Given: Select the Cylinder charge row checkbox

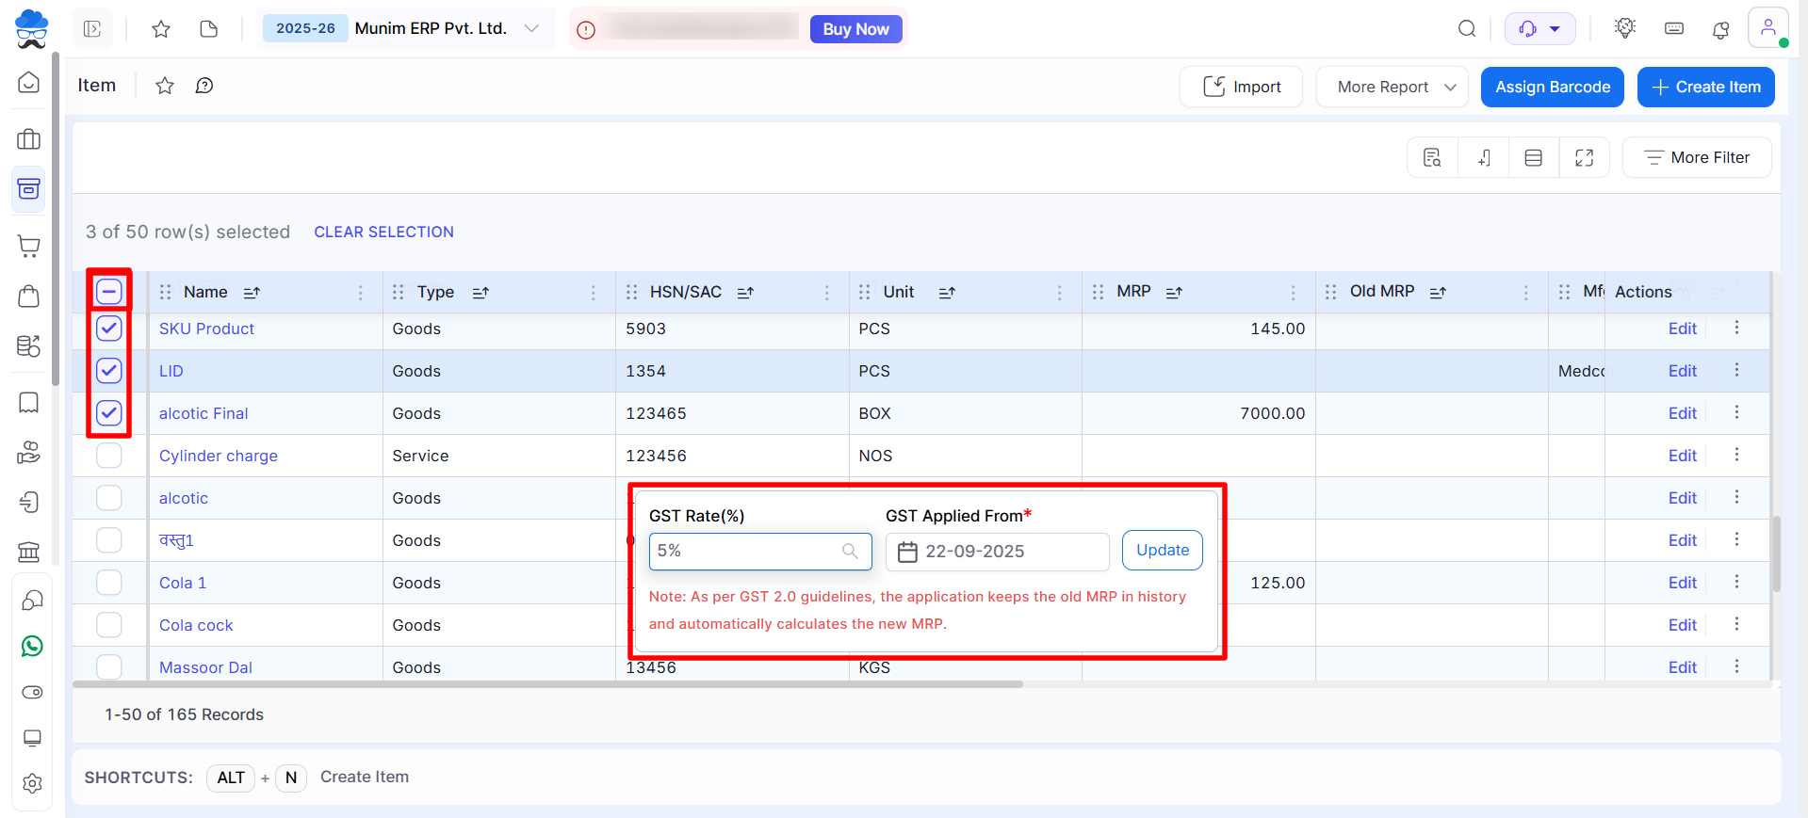Looking at the screenshot, I should click(109, 456).
